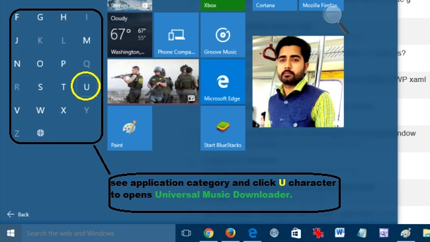Launch the Groove Music tile
The image size is (430, 242).
[223, 35]
